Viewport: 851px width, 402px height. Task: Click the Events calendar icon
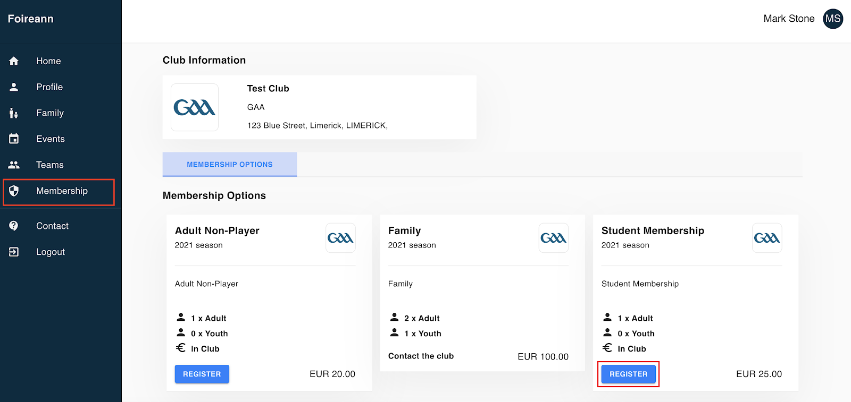tap(14, 139)
